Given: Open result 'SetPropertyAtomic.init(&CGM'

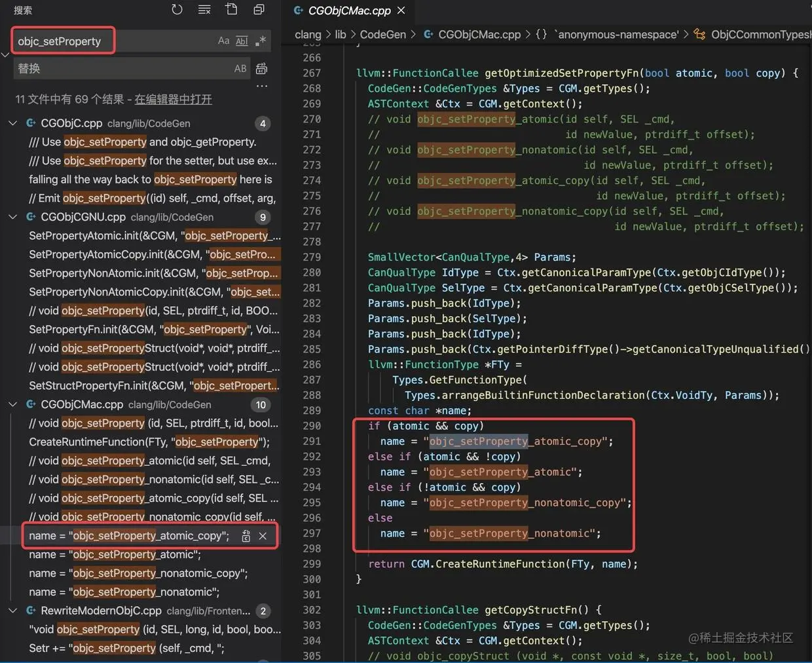Looking at the screenshot, I should (x=155, y=236).
